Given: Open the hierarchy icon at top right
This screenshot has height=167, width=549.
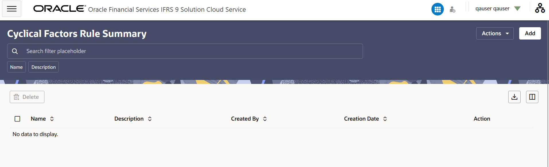Looking at the screenshot, I should tap(540, 8).
